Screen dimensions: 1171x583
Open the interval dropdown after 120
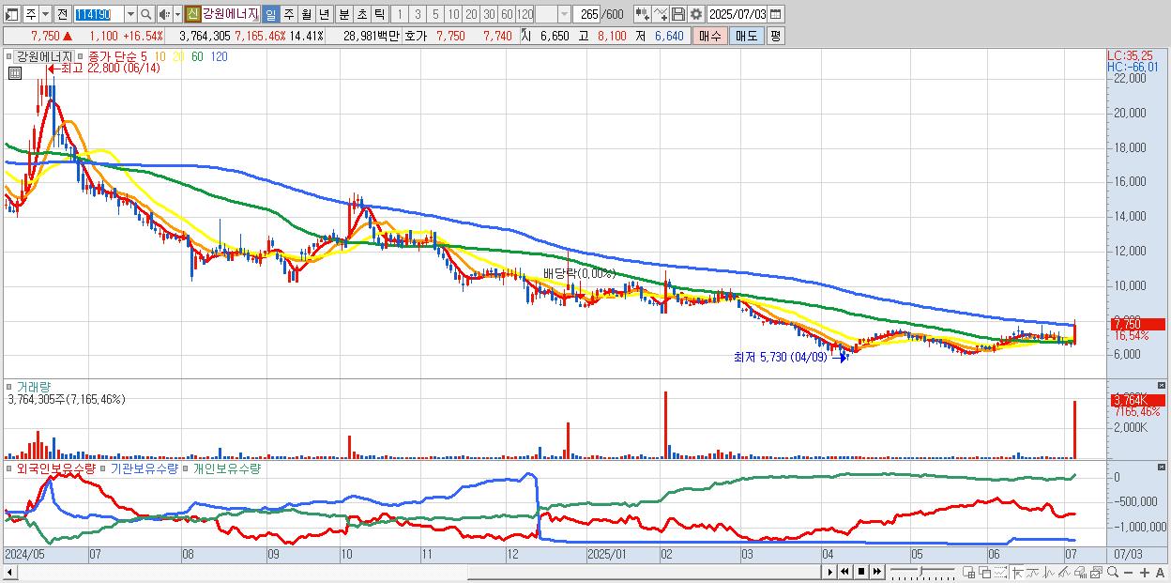[564, 15]
